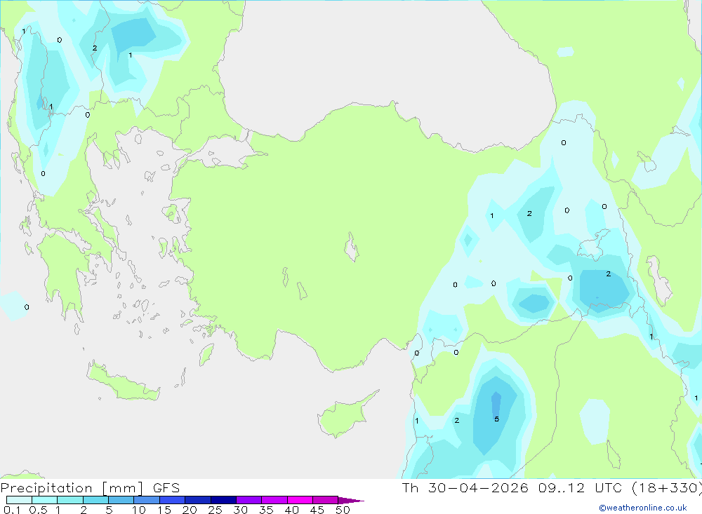Click the 0.5–1 mm legend swatch
Viewport: 702px width, 514px height.
pyautogui.click(x=44, y=500)
